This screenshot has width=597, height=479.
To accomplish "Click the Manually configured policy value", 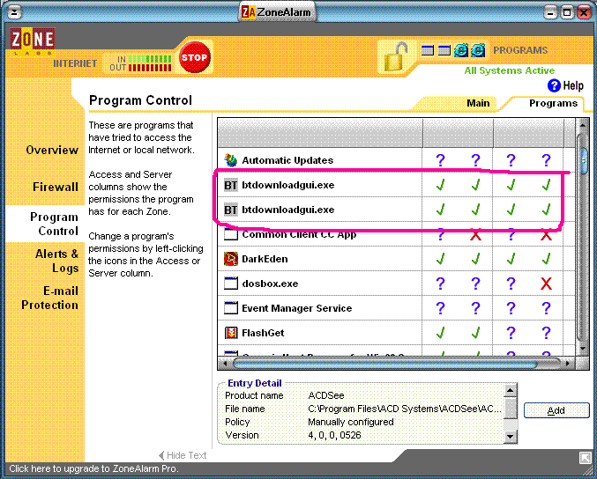I will click(350, 422).
